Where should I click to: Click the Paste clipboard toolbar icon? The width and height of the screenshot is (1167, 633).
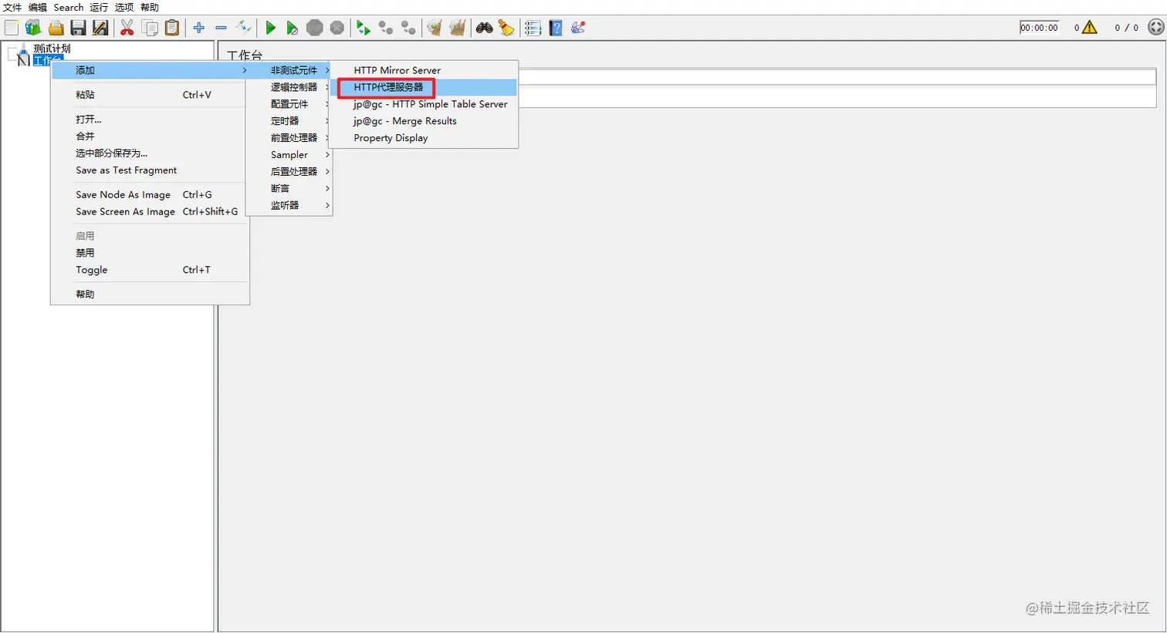click(172, 28)
